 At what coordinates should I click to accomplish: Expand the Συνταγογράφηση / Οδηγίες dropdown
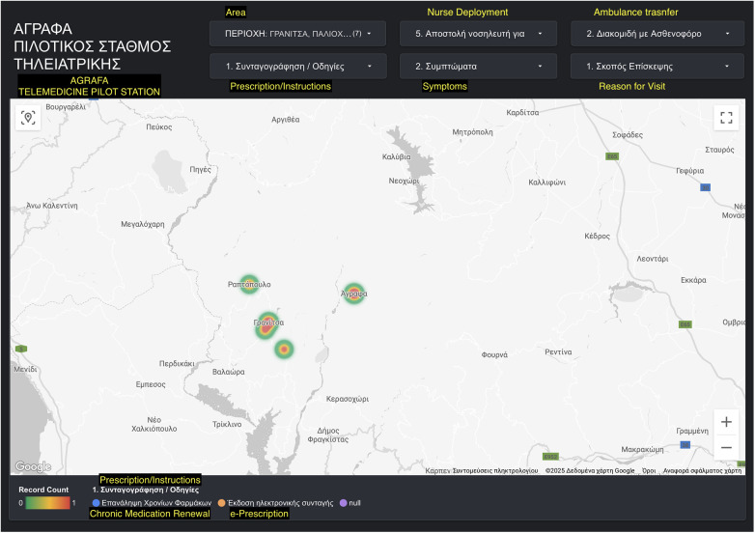point(297,67)
